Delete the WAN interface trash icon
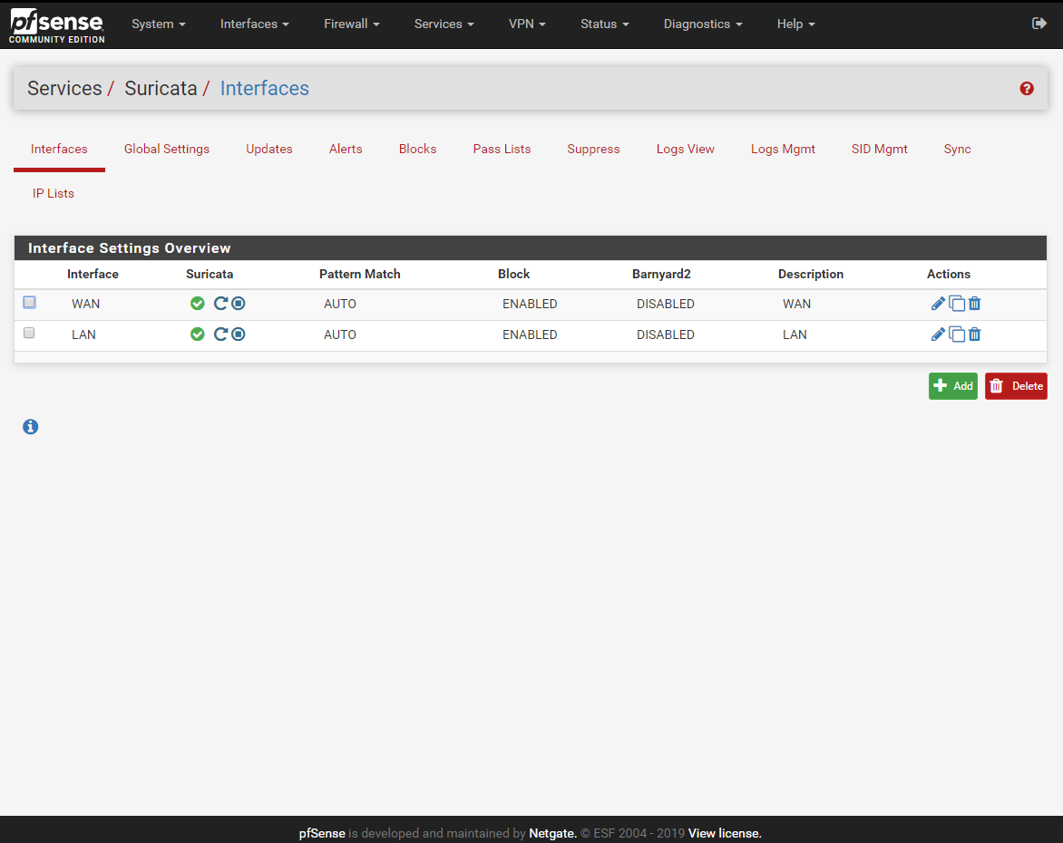This screenshot has width=1063, height=843. click(975, 304)
